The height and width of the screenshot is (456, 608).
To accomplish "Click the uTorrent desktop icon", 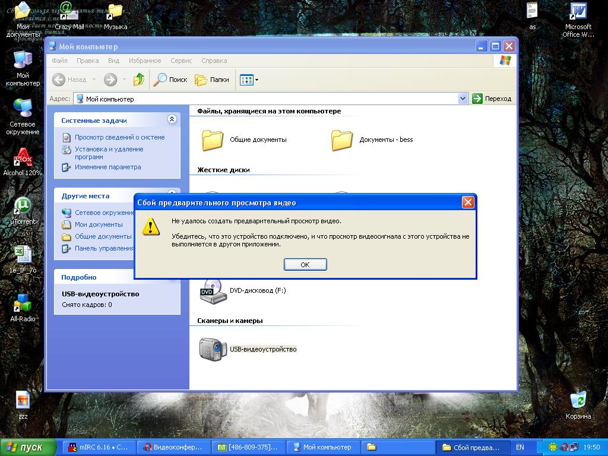I will coord(23,207).
